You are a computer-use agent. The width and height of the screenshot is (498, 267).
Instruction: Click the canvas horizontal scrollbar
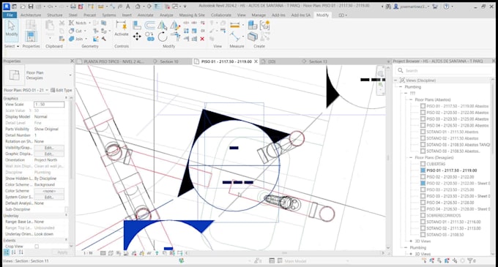(x=285, y=253)
